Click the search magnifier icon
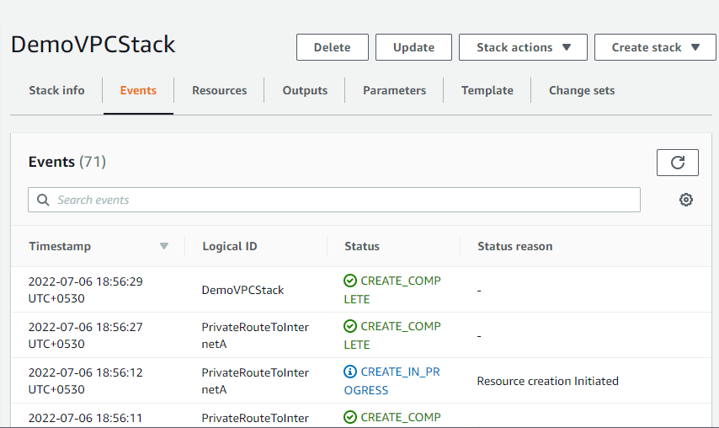Image resolution: width=719 pixels, height=428 pixels. click(x=43, y=200)
